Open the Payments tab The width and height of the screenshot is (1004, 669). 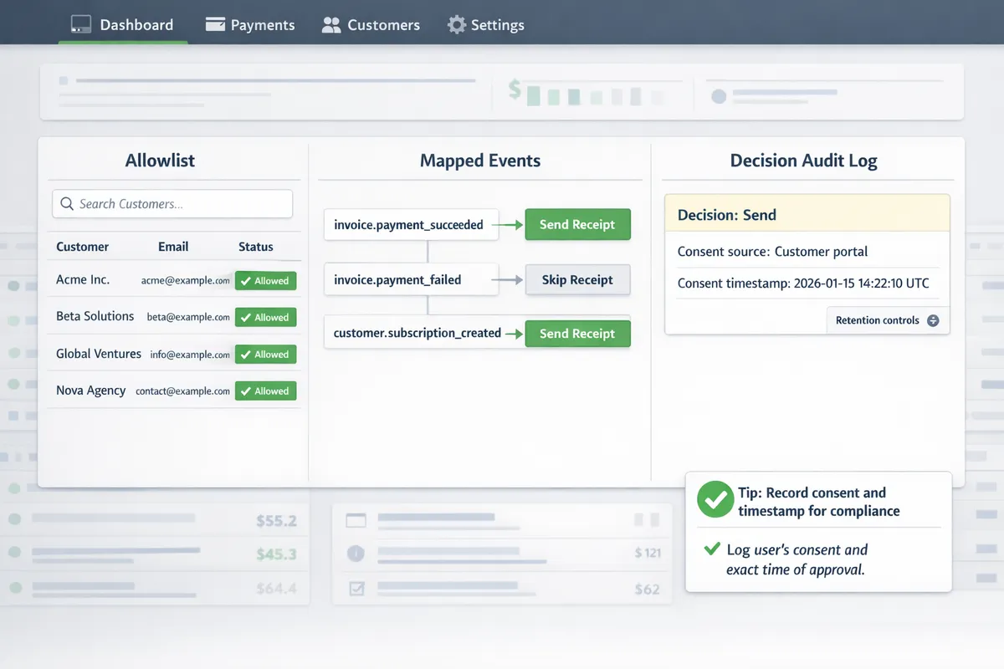250,25
